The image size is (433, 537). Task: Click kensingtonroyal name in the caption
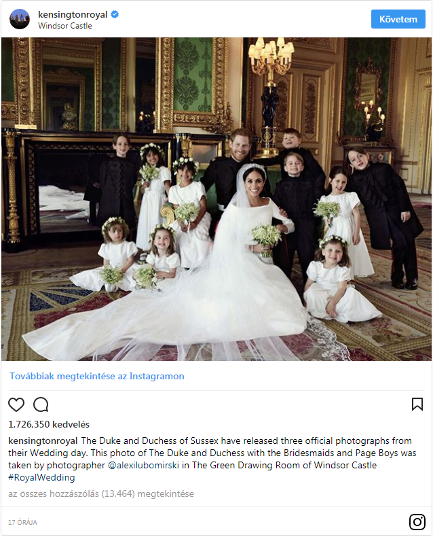(x=43, y=440)
